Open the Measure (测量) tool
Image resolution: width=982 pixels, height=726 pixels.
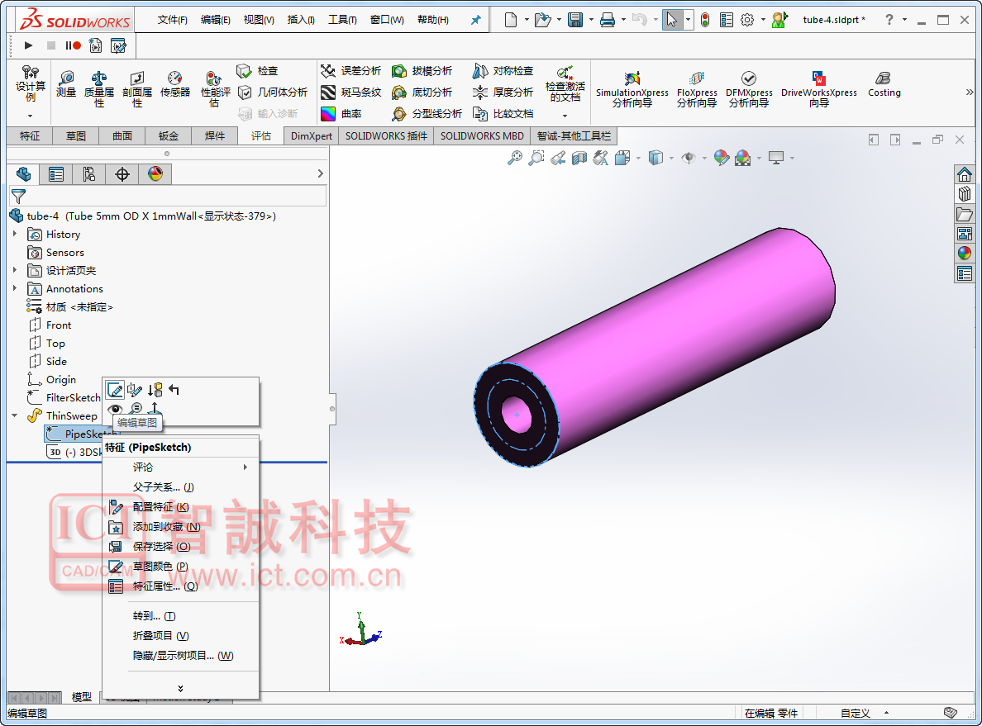tap(66, 84)
